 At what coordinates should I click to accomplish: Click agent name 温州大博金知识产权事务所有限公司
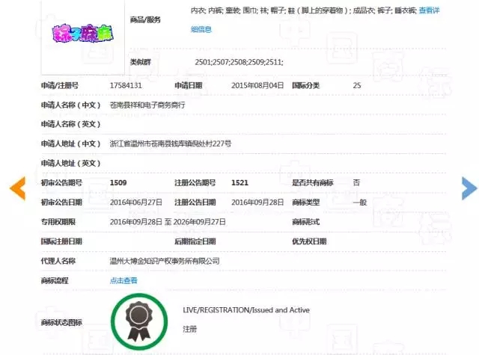[x=165, y=261]
